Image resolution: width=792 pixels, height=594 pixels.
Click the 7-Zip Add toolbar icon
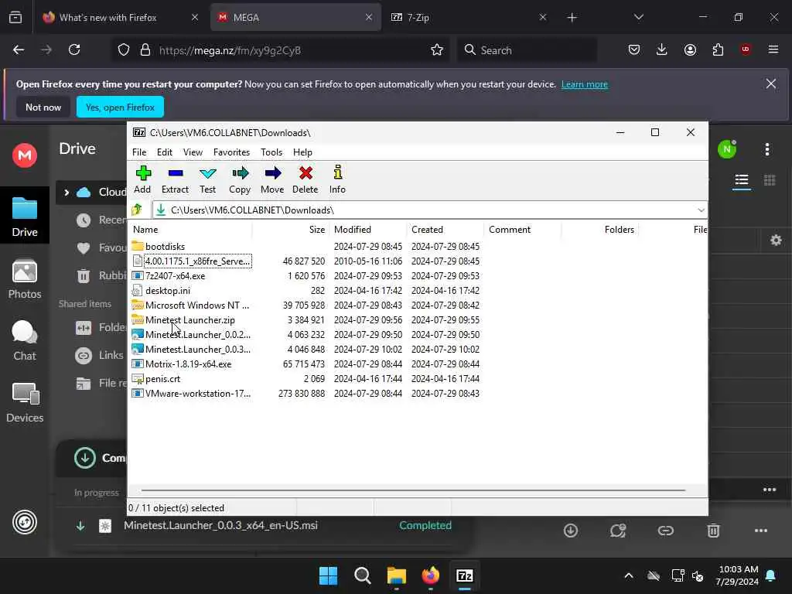143,173
